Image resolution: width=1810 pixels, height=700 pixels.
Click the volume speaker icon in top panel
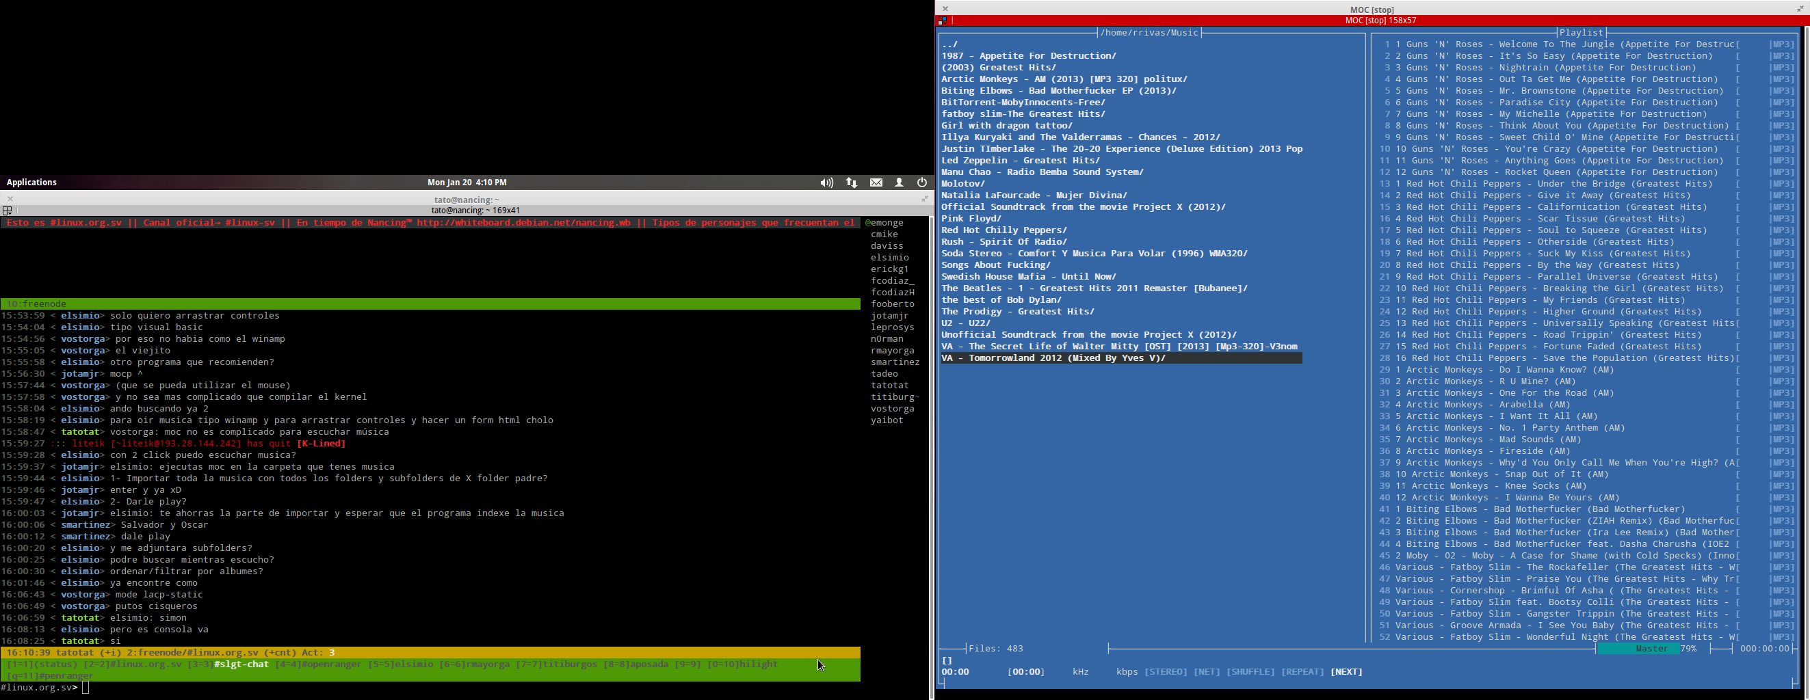[826, 183]
